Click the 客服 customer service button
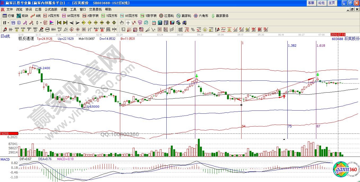This screenshot has height=182, width=360. point(311,3)
